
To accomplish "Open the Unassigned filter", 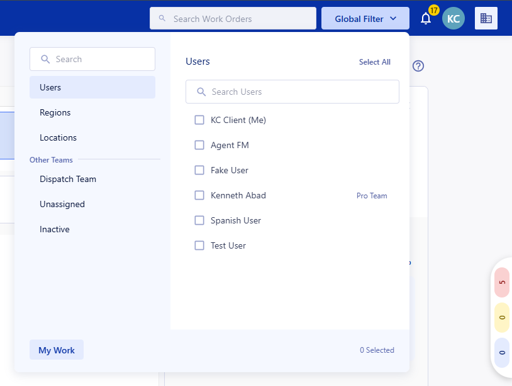I will [x=92, y=204].
